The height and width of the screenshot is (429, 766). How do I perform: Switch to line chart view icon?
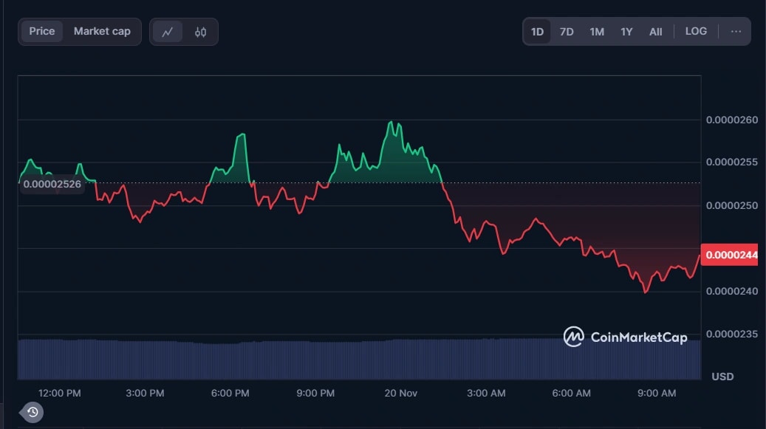click(168, 32)
